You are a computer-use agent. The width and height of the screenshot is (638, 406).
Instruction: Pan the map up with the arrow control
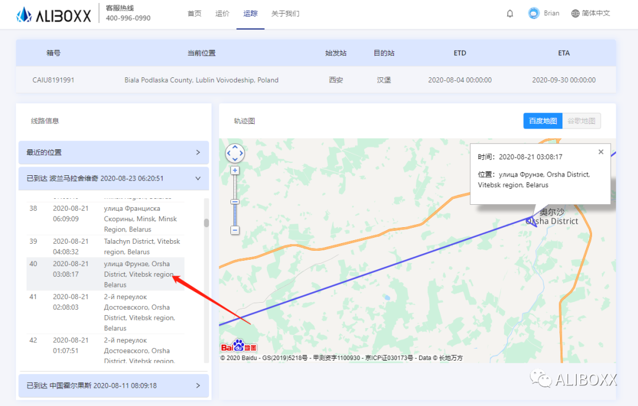[x=235, y=147]
